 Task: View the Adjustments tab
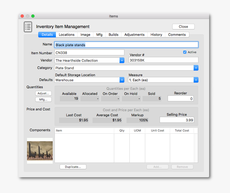[134, 35]
